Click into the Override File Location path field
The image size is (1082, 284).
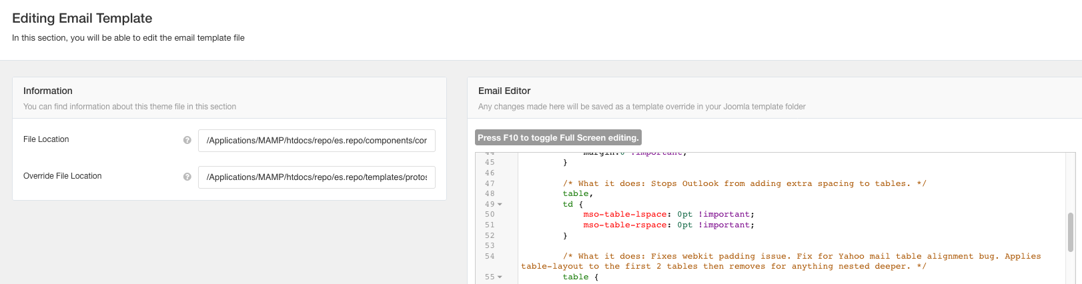point(317,177)
